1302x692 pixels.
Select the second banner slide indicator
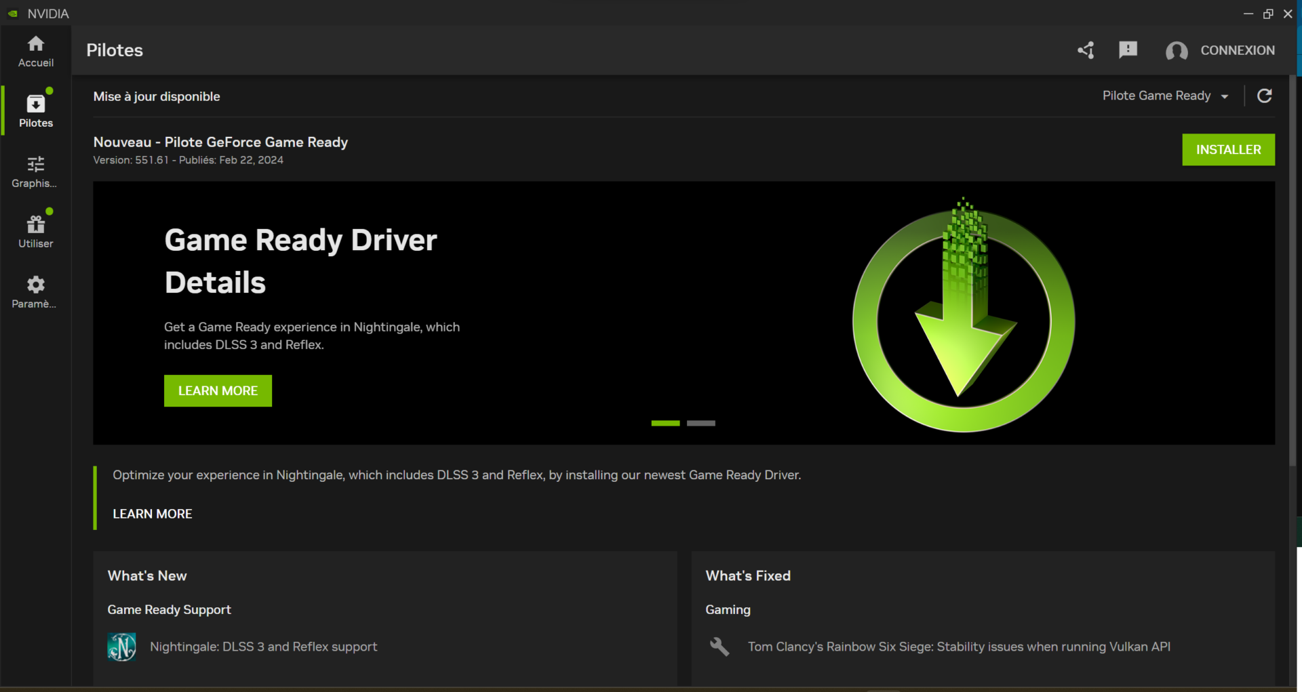(701, 423)
